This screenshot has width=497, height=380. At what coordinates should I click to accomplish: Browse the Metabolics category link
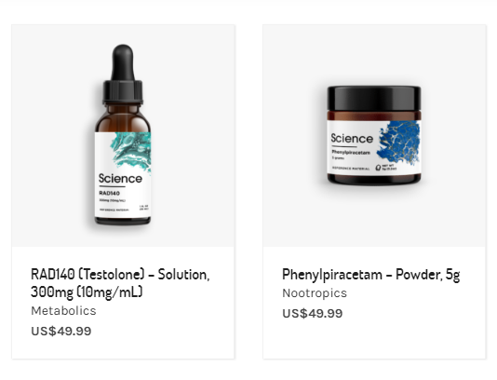pos(63,311)
